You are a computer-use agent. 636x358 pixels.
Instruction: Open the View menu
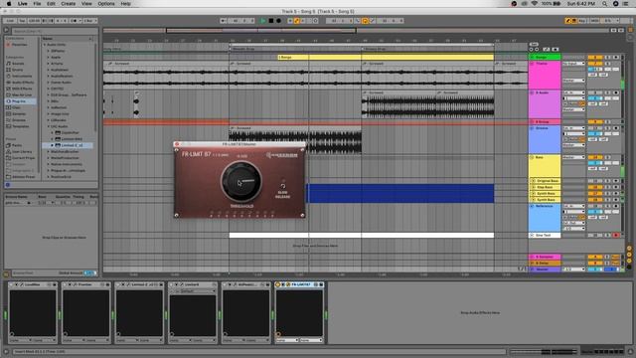pyautogui.click(x=86, y=4)
